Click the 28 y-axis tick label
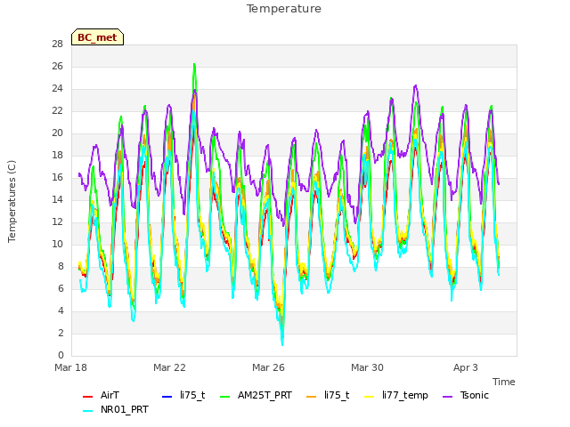Image resolution: width=570 pixels, height=427 pixels. [57, 44]
